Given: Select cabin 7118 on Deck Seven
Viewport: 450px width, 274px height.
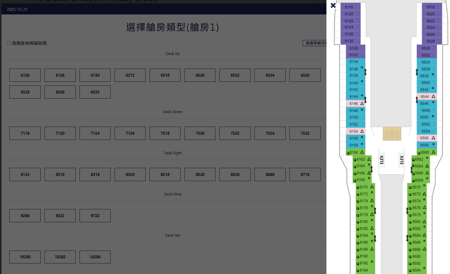Looking at the screenshot, I should coord(25,133).
